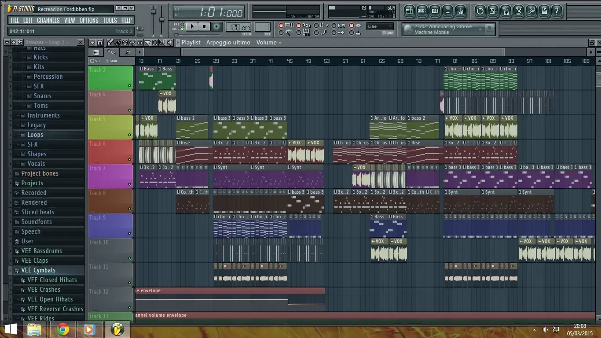The width and height of the screenshot is (601, 338).
Task: Open the piano roll view icon
Action: (x=435, y=11)
